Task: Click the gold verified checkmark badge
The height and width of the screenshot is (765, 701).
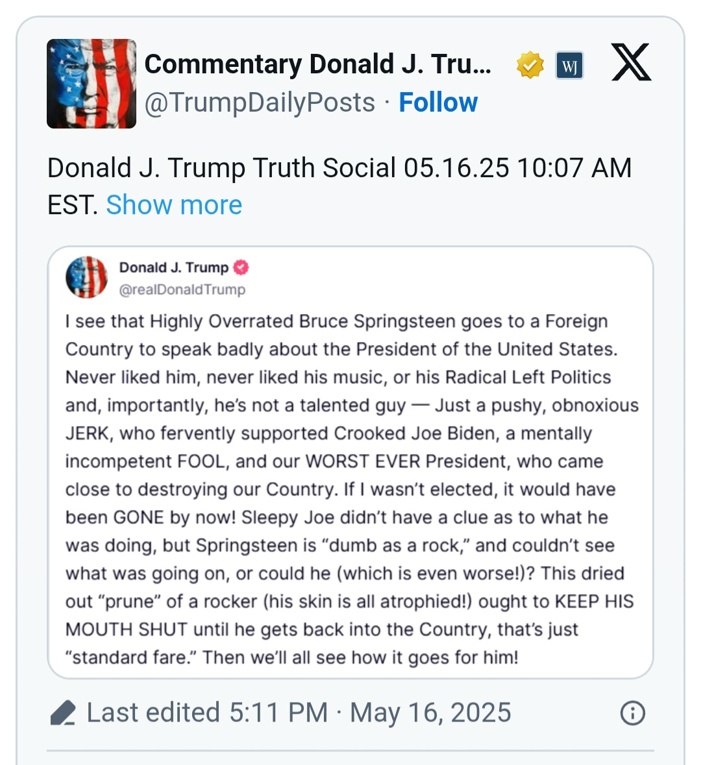Action: coord(530,66)
